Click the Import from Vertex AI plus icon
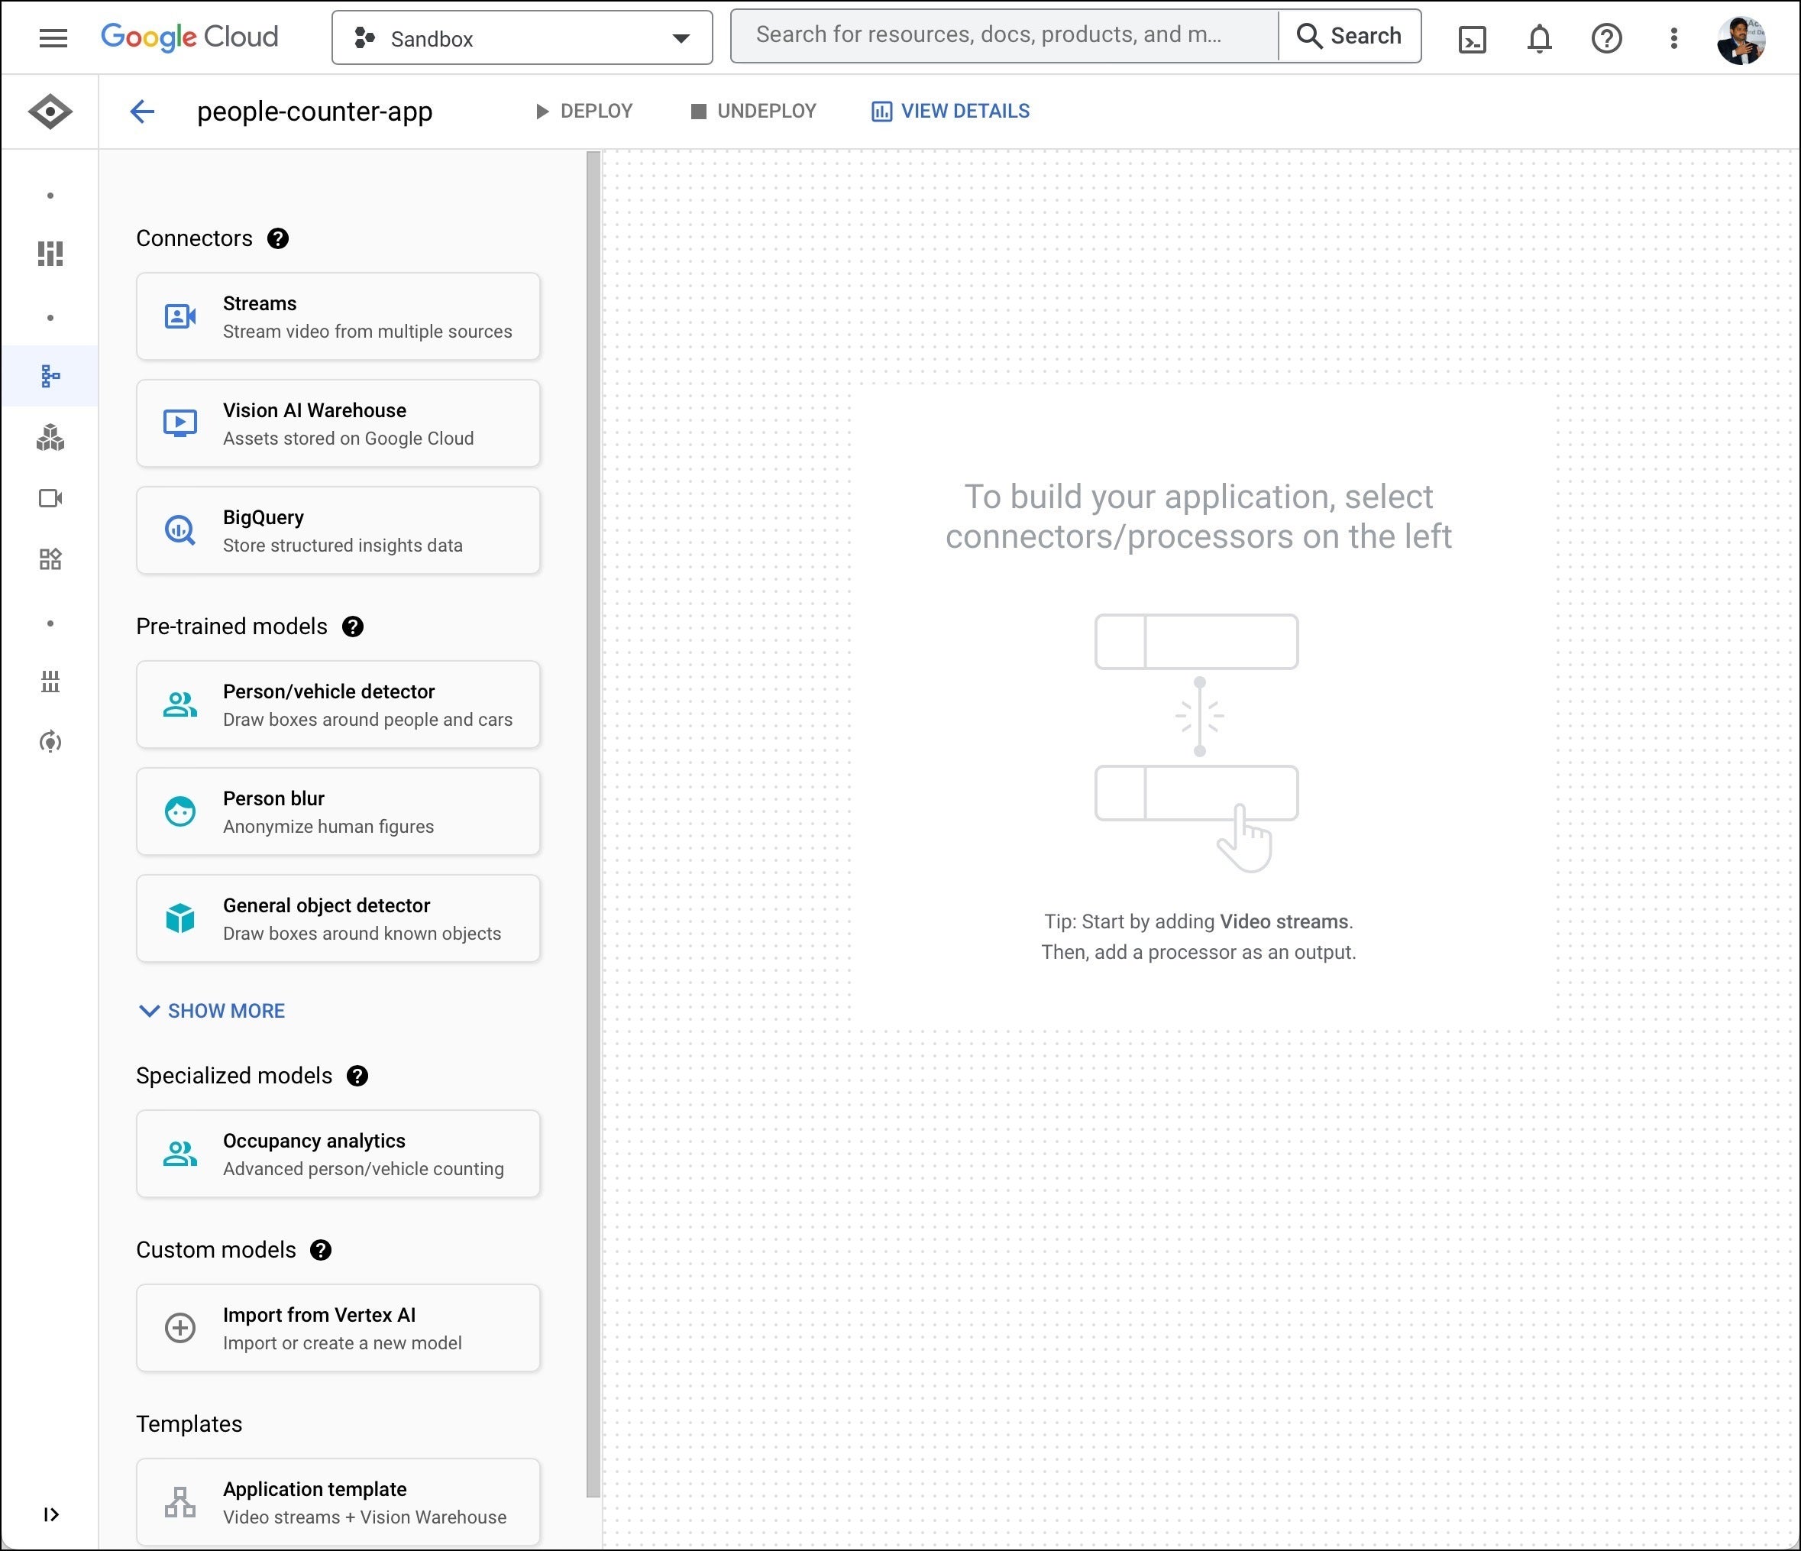 tap(180, 1328)
